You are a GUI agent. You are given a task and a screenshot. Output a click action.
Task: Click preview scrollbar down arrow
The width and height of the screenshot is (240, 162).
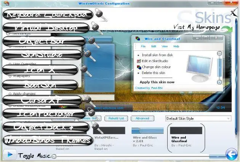[x=219, y=82]
